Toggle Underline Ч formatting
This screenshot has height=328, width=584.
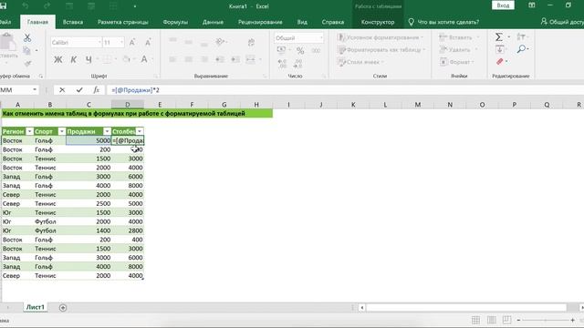tap(89, 59)
